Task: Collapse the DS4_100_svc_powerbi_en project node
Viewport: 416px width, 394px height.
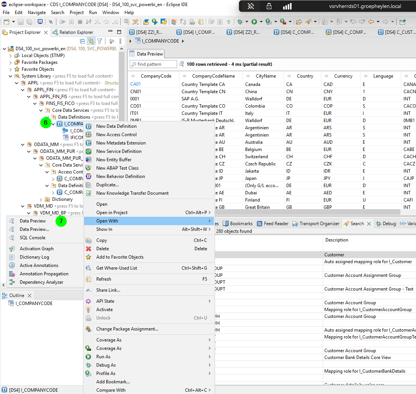Action: point(4,49)
